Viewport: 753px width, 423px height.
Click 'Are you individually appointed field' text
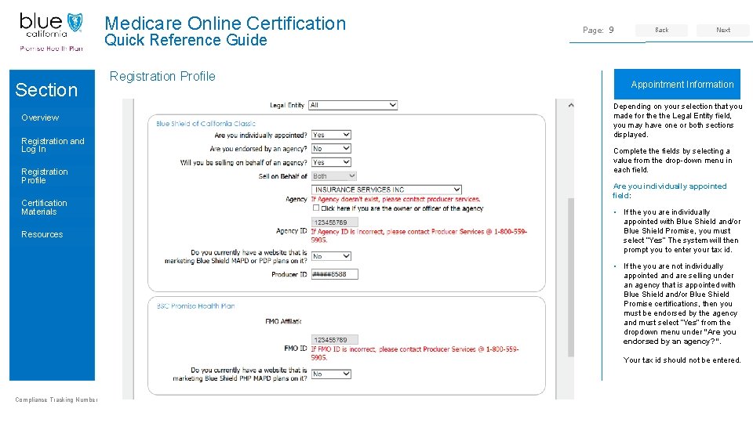pos(669,190)
